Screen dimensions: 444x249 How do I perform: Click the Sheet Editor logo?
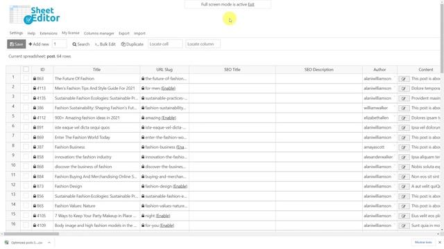pyautogui.click(x=34, y=15)
